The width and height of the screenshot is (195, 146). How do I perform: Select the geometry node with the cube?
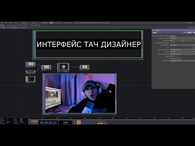coord(63,67)
